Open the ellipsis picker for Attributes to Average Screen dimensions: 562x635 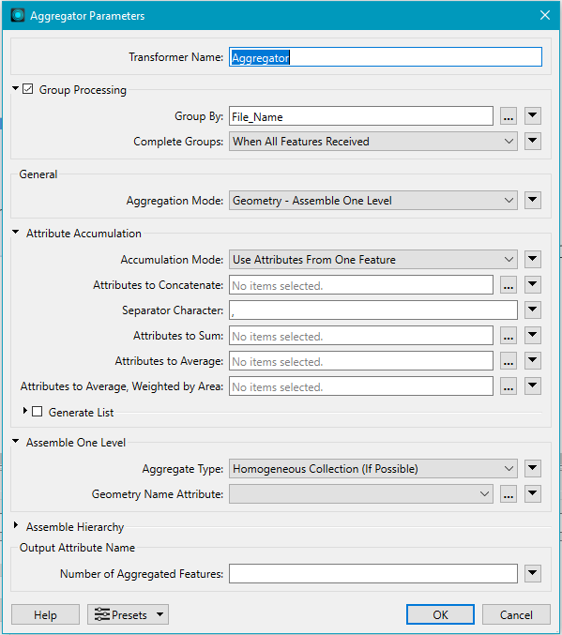509,361
